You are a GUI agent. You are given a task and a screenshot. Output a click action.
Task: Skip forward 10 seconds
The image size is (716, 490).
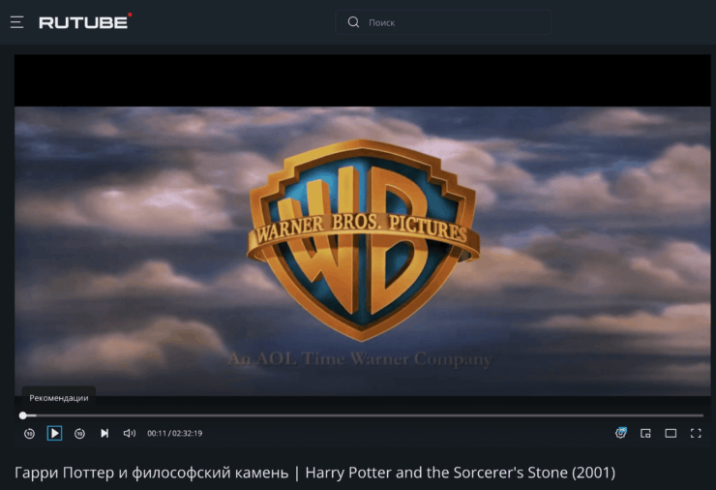click(x=80, y=434)
